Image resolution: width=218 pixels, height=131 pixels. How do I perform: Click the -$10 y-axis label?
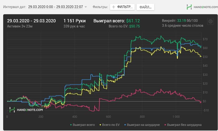[x=206, y=110]
